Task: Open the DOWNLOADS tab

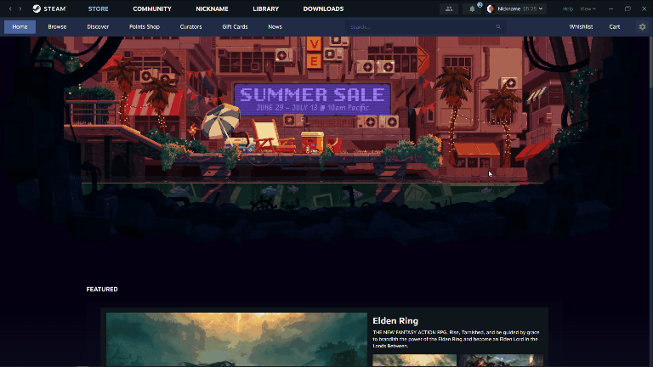Action: (x=323, y=8)
